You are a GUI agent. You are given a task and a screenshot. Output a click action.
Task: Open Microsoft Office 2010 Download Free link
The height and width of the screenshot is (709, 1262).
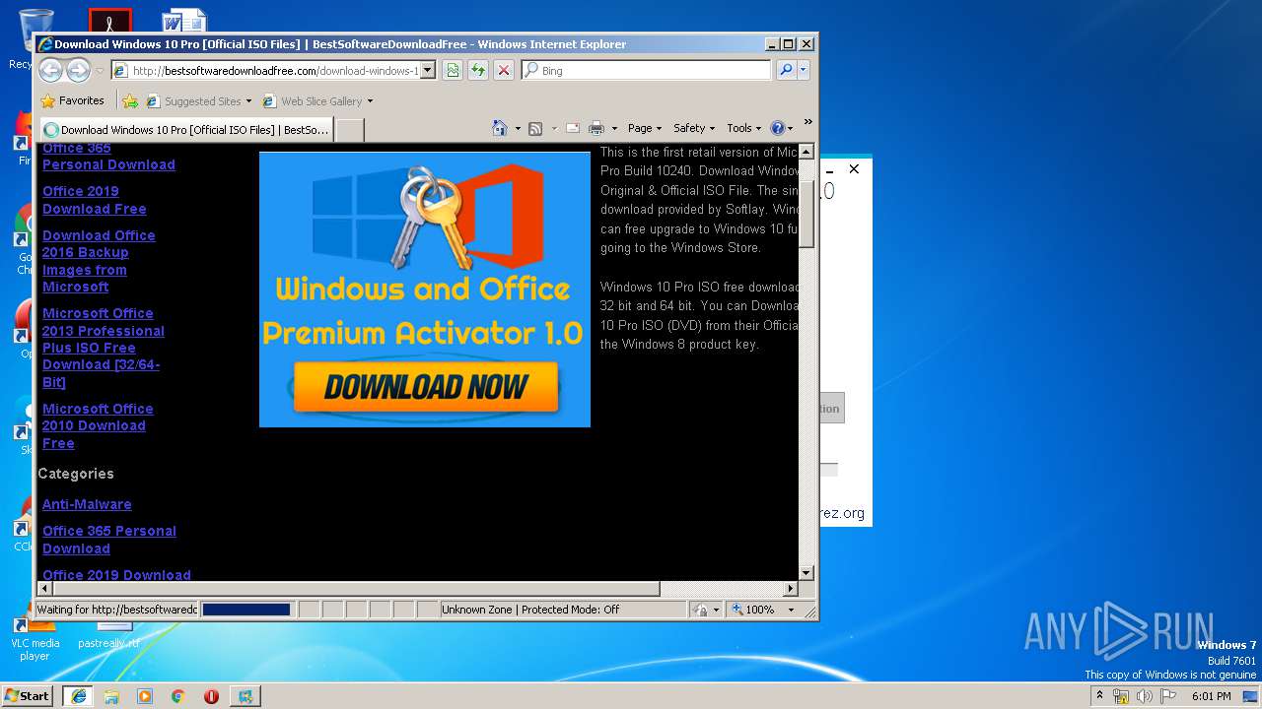pyautogui.click(x=98, y=426)
